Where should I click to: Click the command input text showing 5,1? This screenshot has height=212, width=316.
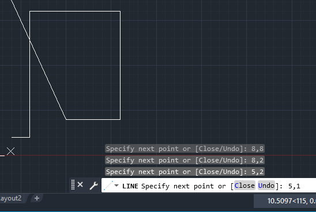(x=294, y=186)
